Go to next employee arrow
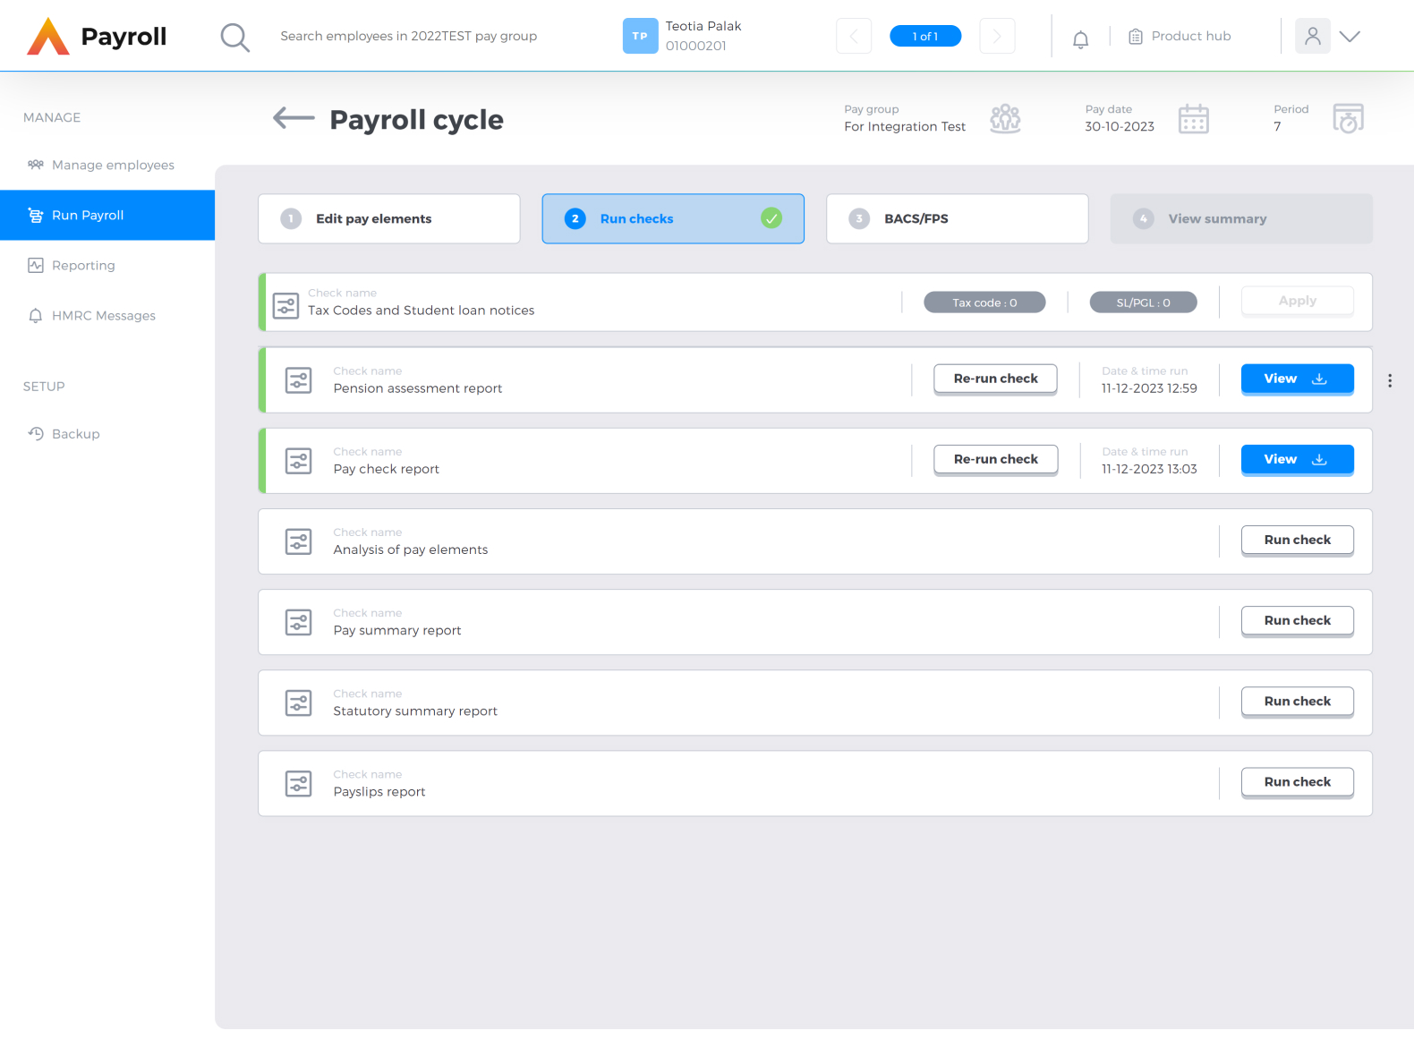This screenshot has height=1056, width=1414. [x=997, y=36]
